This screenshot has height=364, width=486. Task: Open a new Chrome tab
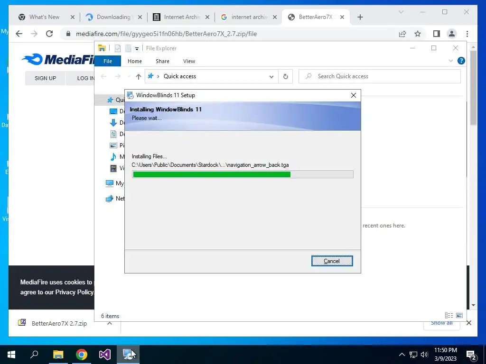[360, 17]
